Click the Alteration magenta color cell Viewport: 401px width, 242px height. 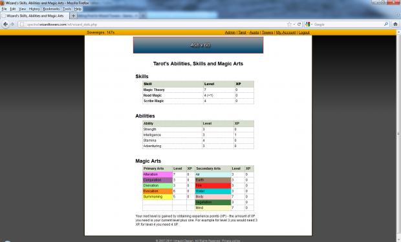158,174
